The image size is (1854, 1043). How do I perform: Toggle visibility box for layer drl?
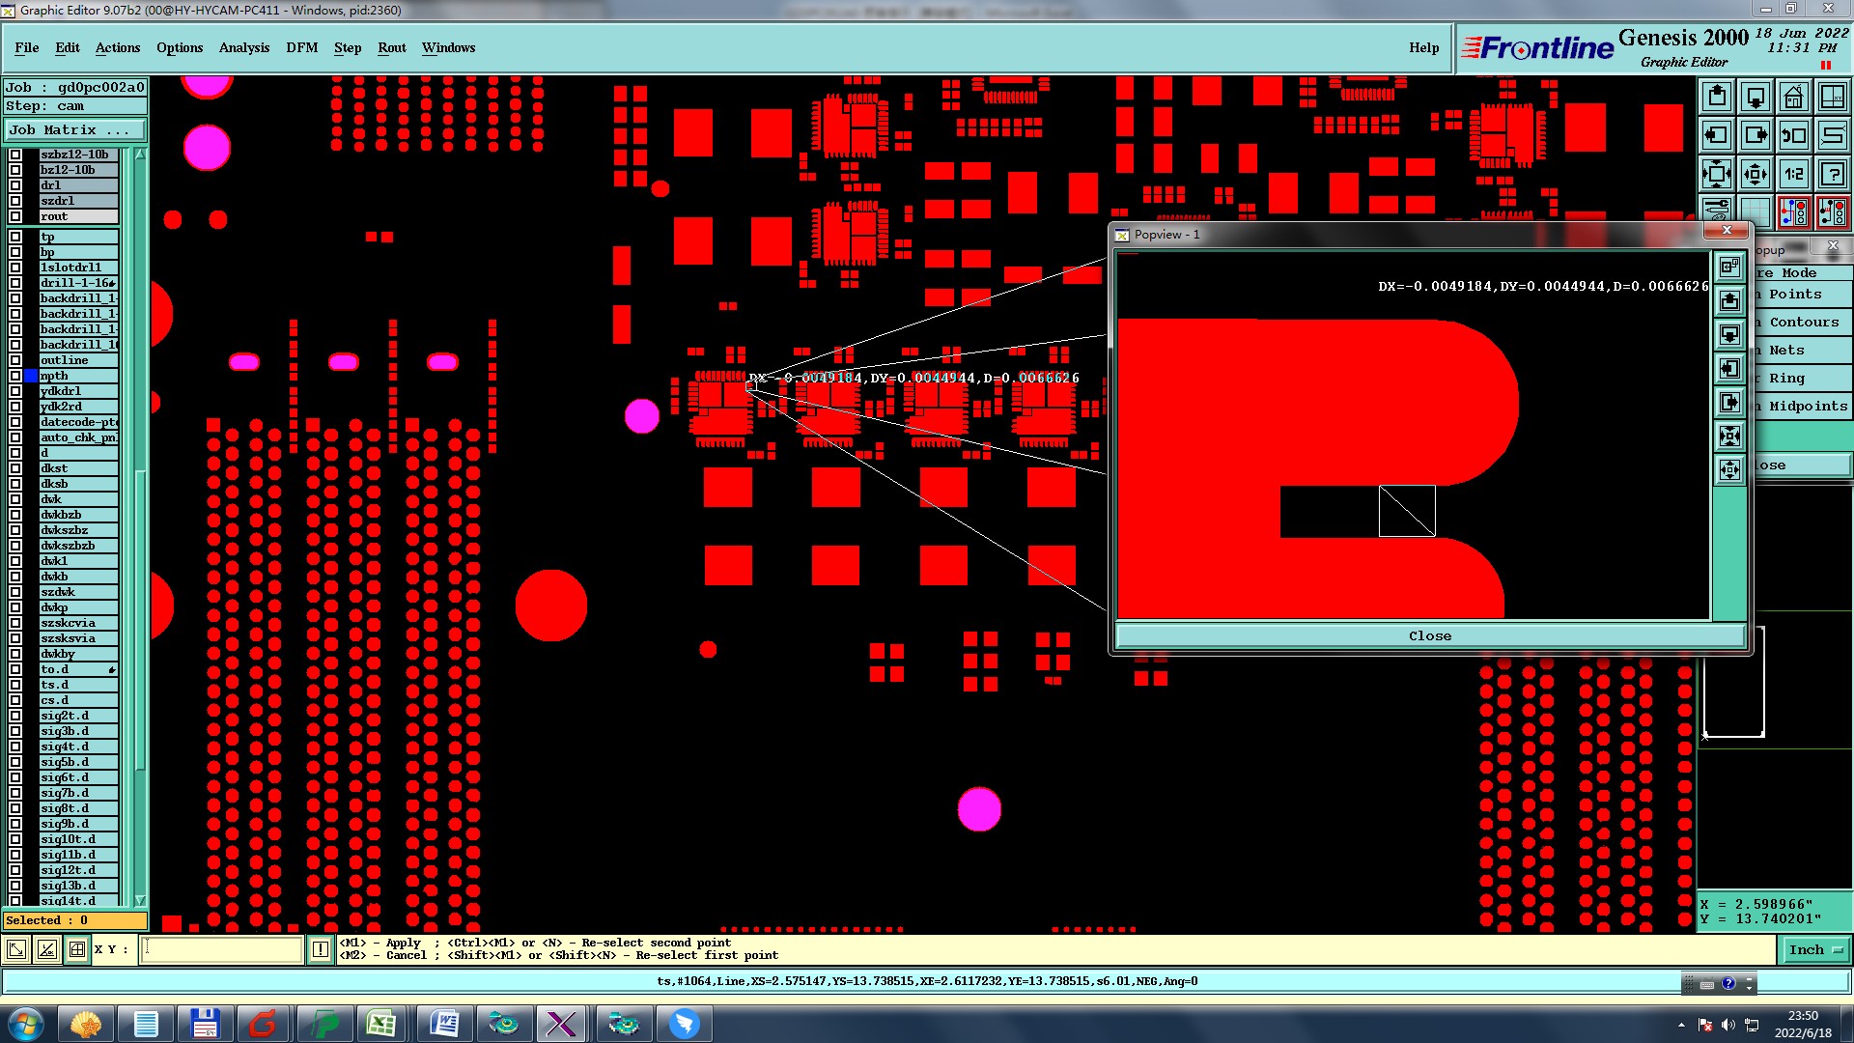pos(15,185)
